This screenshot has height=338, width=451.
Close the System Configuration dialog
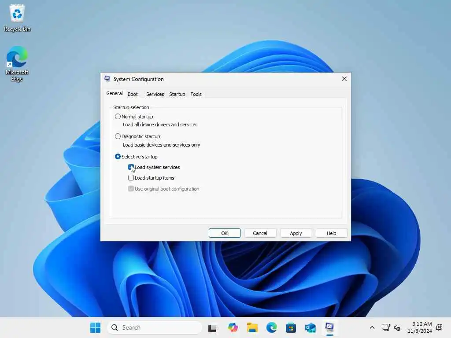pyautogui.click(x=344, y=79)
